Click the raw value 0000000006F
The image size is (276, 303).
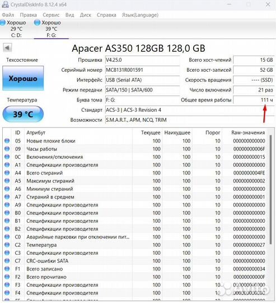(x=249, y=149)
